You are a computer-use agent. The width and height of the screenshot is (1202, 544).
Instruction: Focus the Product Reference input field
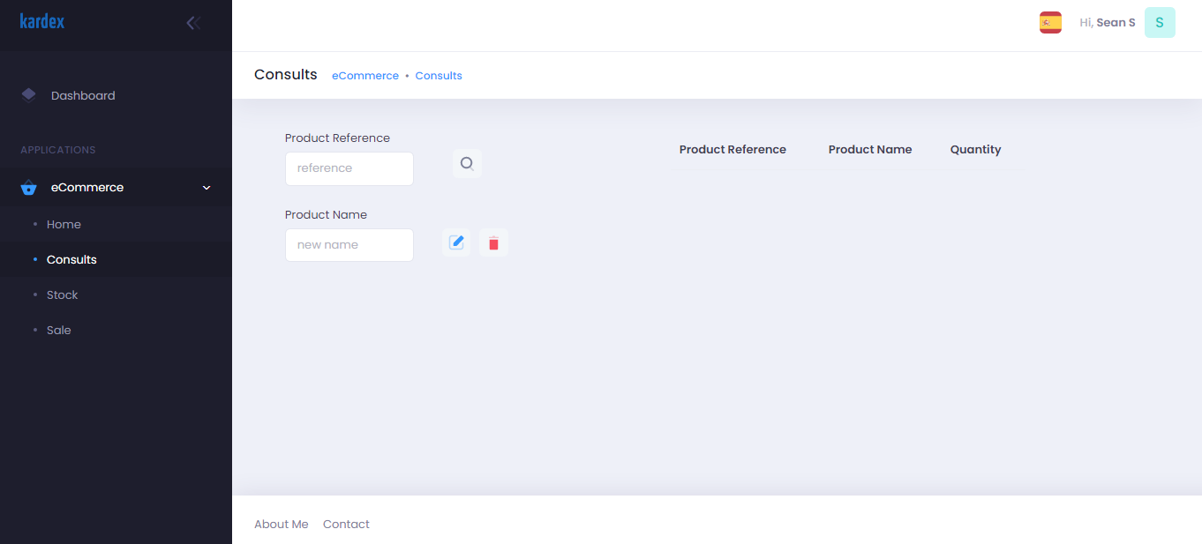[x=349, y=168]
